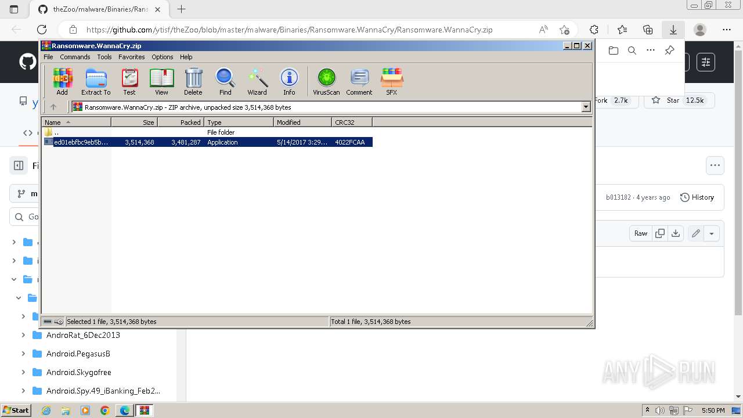Click the Add toolbar icon in WinRAR

point(62,82)
